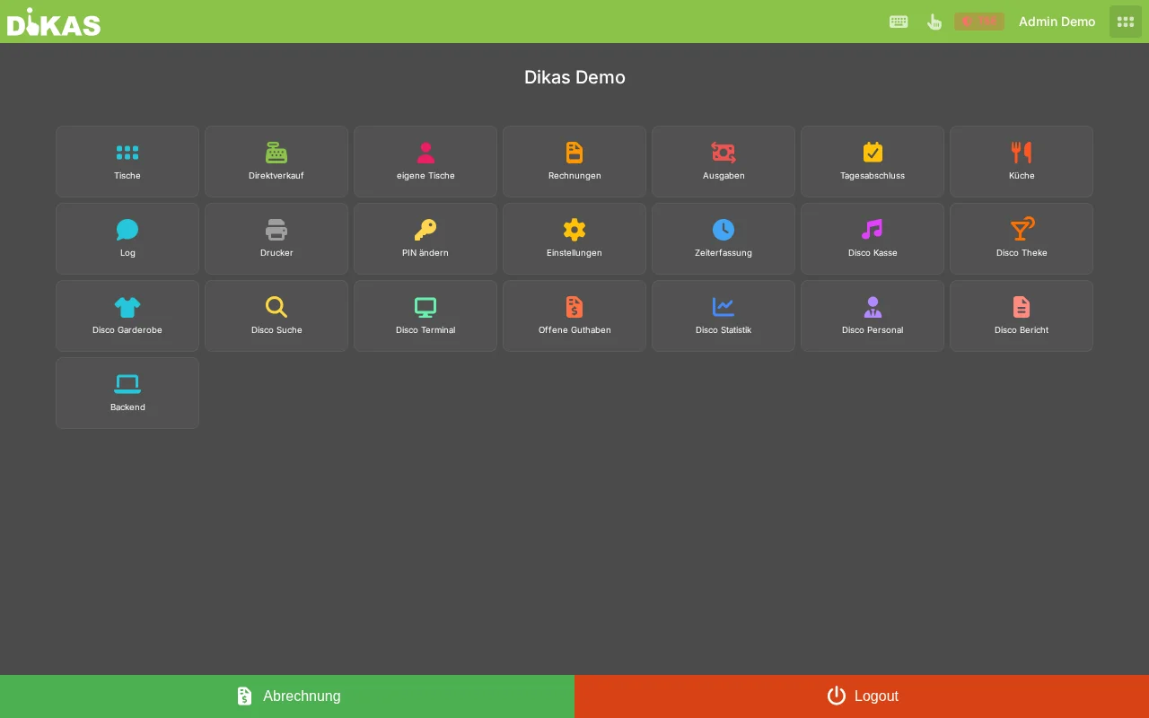
Task: Open the Log tile
Action: pos(127,239)
